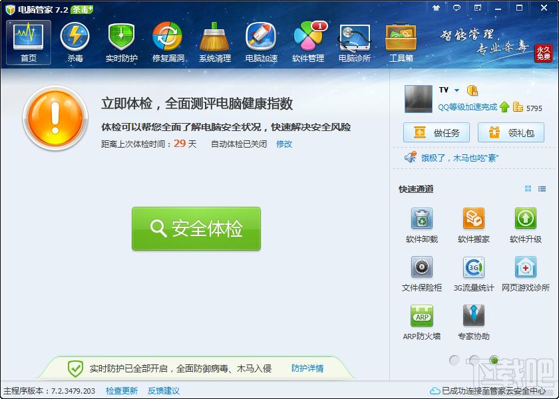The height and width of the screenshot is (399, 559).
Task: Click the green up-arrow level icon
Action: (504, 106)
